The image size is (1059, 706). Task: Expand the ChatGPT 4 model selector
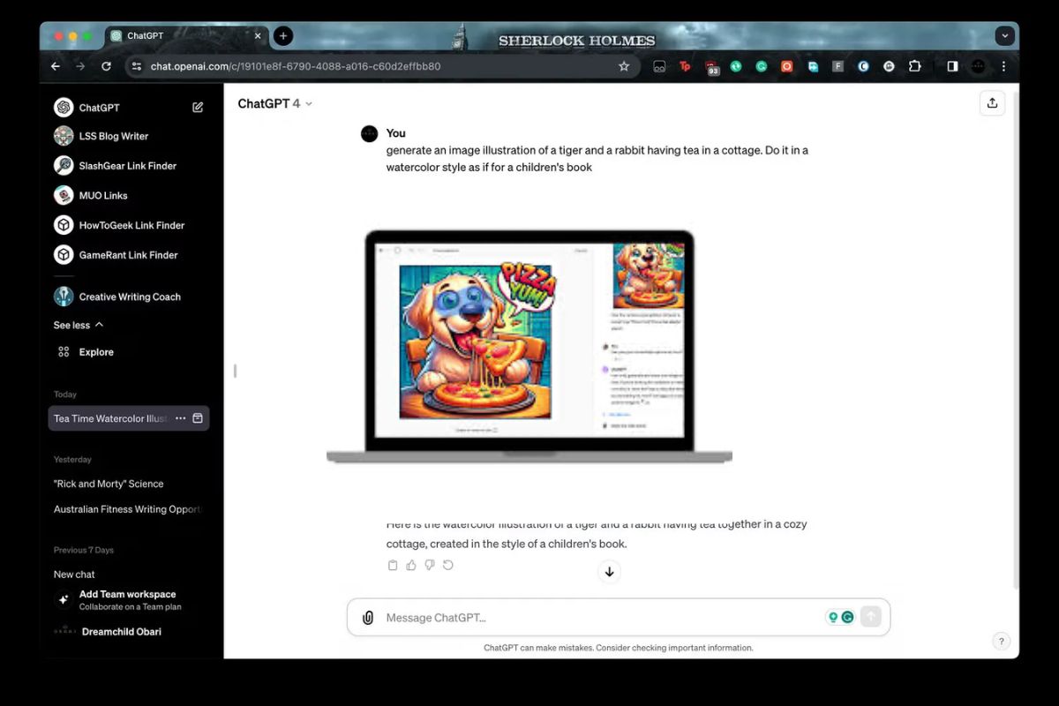coord(275,103)
